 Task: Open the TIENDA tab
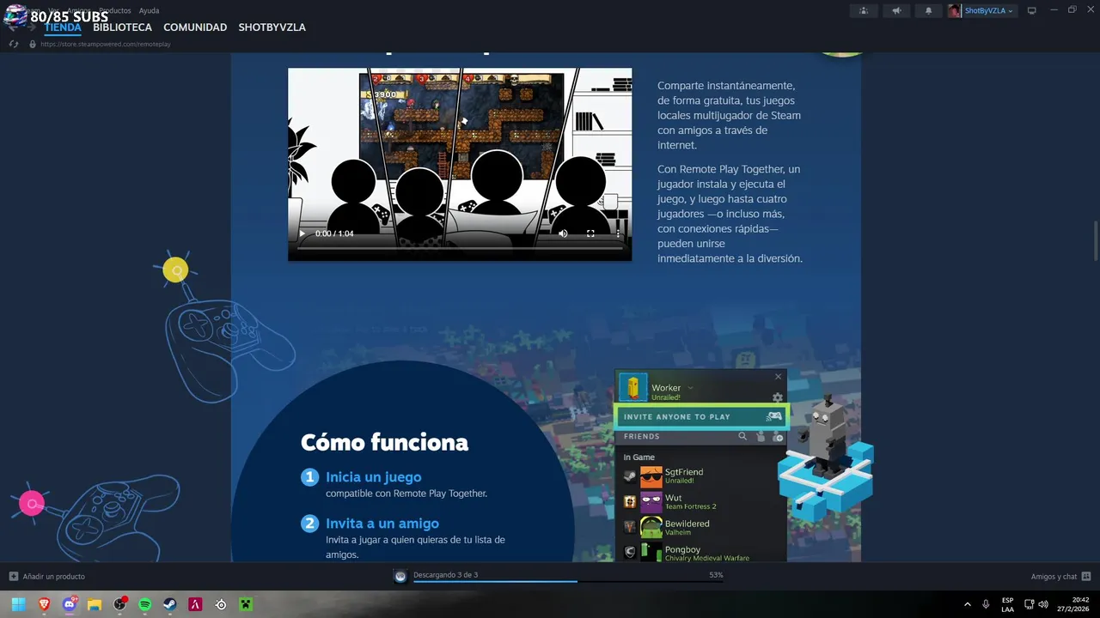tap(63, 27)
